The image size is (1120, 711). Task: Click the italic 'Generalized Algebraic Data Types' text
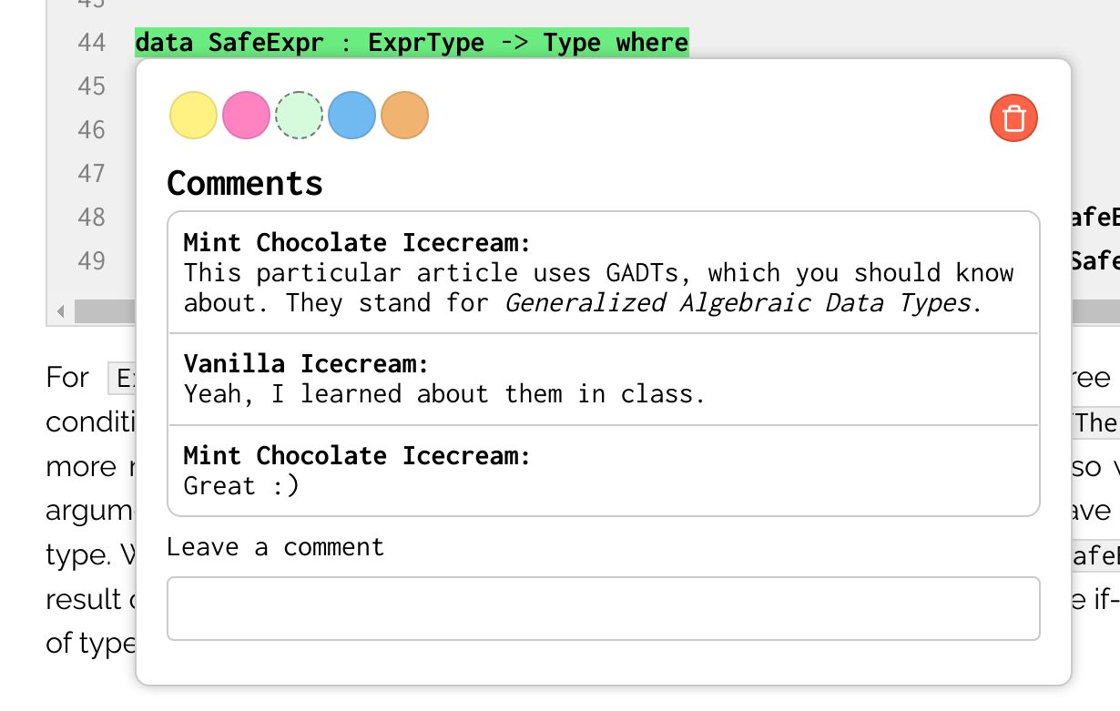click(x=738, y=303)
